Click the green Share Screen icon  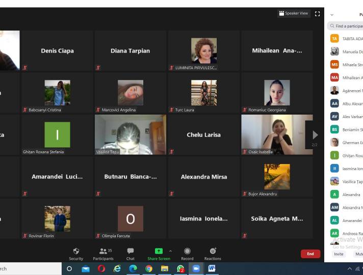159,251
